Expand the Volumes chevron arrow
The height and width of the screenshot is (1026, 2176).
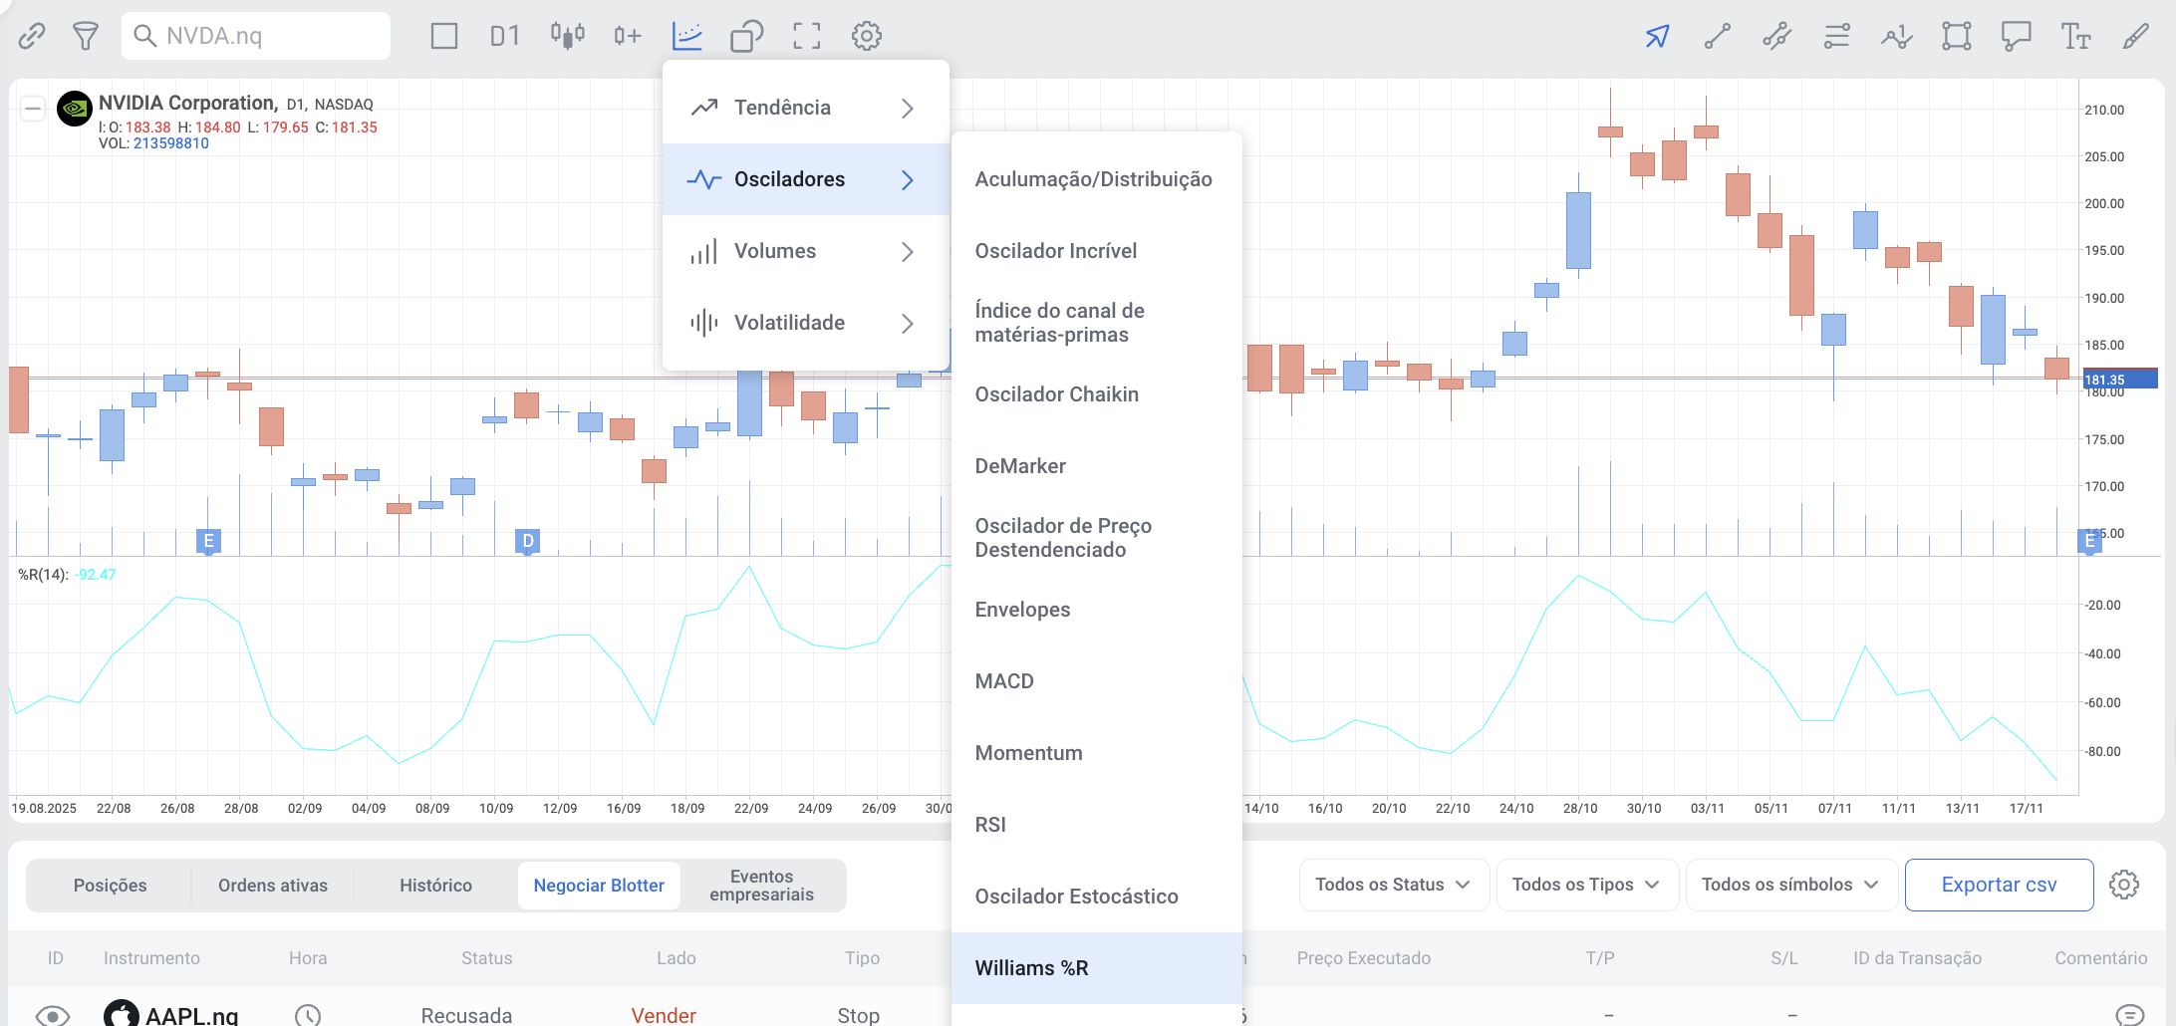click(907, 251)
